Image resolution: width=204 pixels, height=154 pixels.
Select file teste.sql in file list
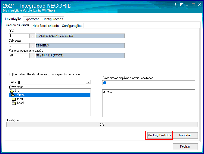point(108,91)
